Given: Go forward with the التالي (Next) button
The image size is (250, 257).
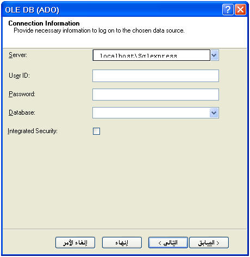Looking at the screenshot, I should 168,242.
